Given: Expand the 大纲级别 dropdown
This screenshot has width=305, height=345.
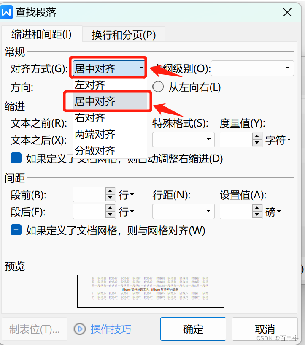Looking at the screenshot, I should pyautogui.click(x=252, y=68).
